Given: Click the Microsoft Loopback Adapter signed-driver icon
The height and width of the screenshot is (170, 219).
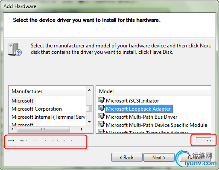Looking at the screenshot, I should point(102,108).
